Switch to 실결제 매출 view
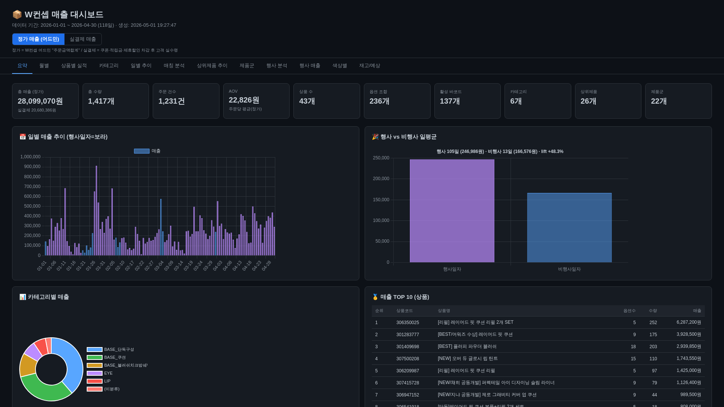Image resolution: width=724 pixels, height=407 pixels. click(x=83, y=39)
